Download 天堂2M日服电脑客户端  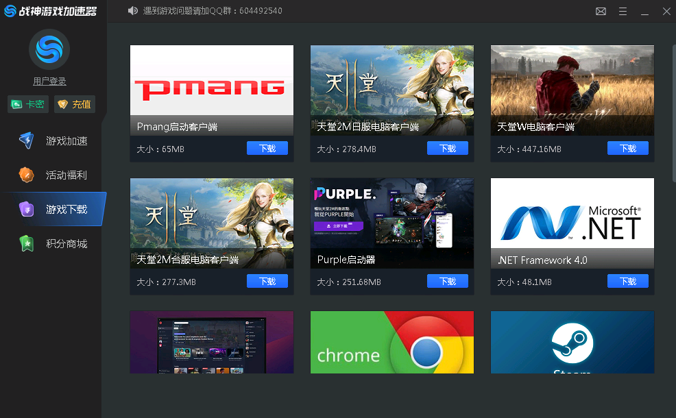[x=448, y=148]
